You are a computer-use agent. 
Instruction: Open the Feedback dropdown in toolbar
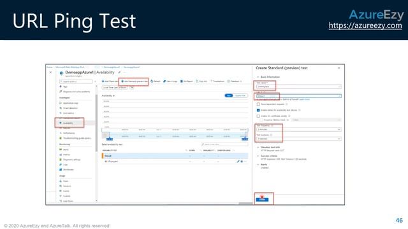(235, 81)
